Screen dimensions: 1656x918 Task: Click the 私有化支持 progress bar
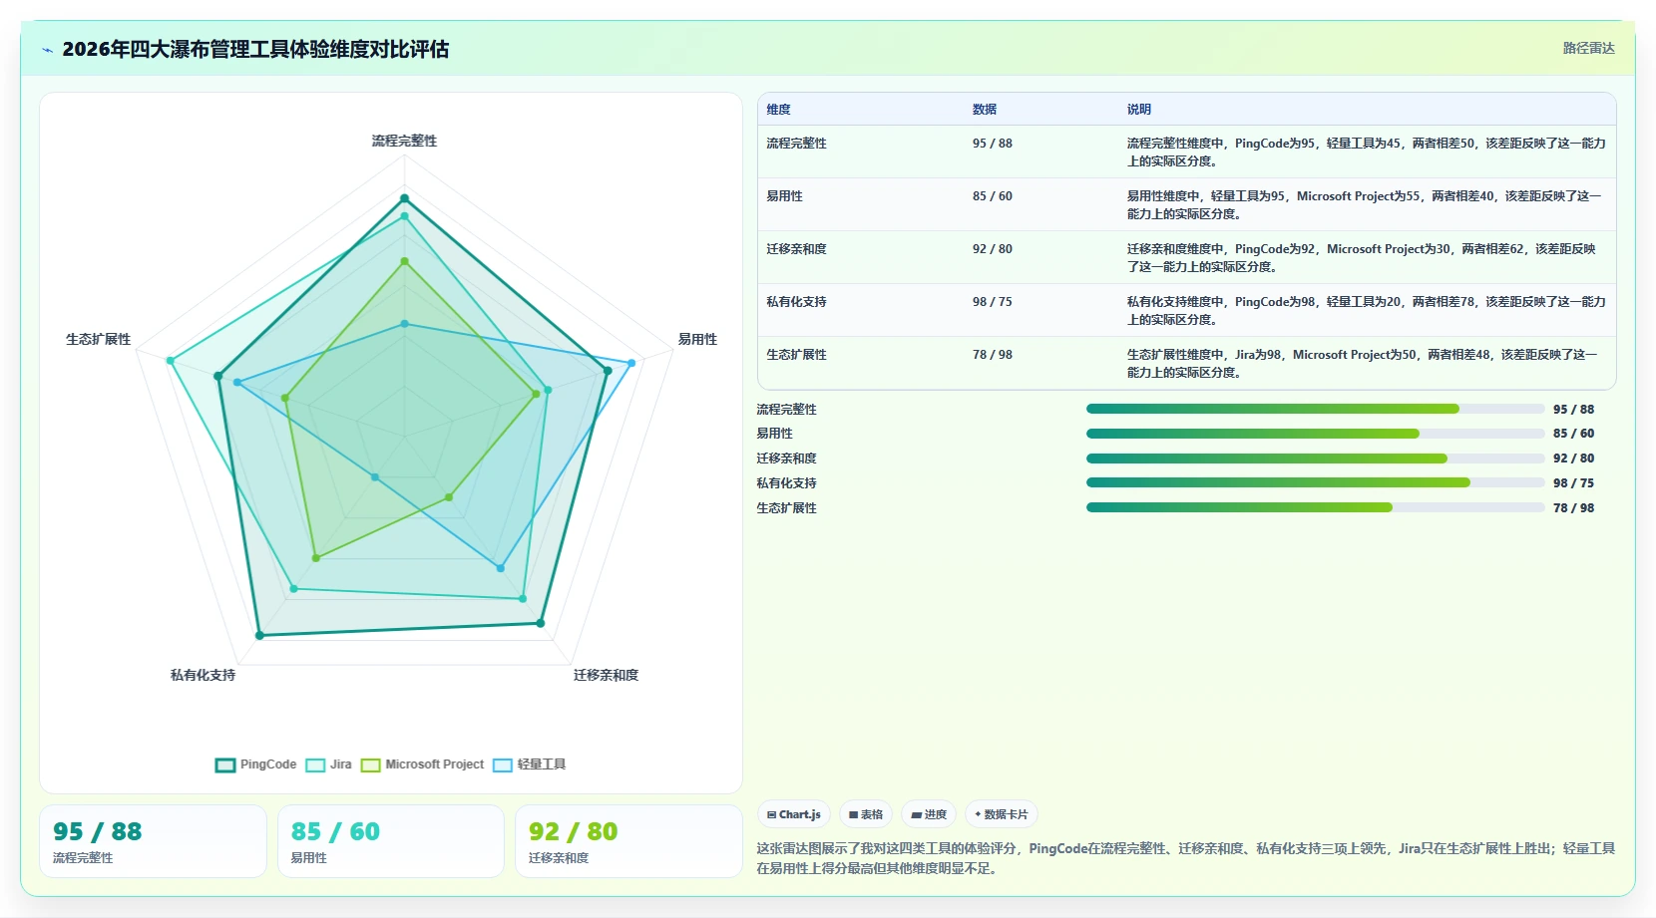pos(1315,482)
